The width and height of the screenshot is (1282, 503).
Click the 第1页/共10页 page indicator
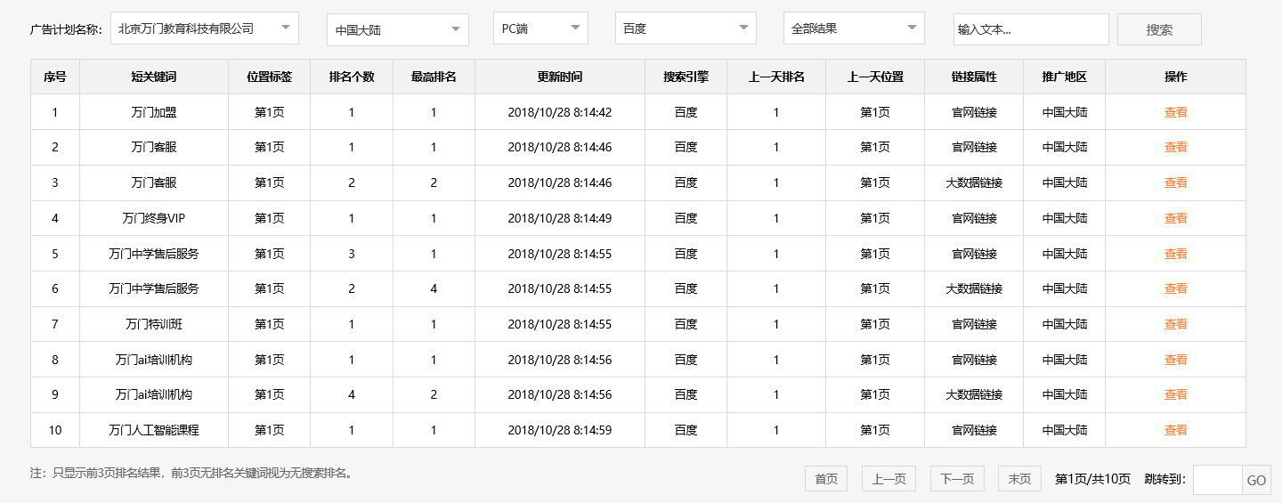pos(1092,479)
